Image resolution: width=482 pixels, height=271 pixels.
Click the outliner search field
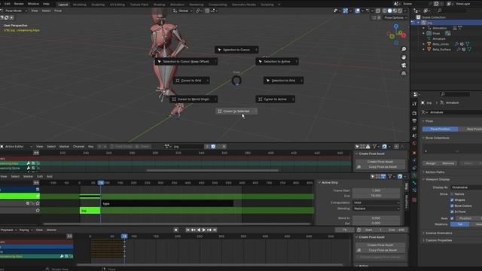(452, 11)
